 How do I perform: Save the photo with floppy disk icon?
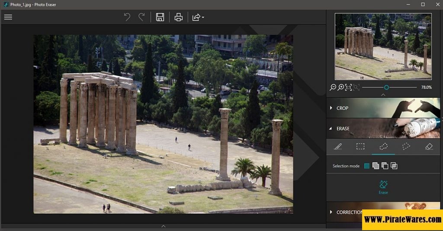click(160, 17)
